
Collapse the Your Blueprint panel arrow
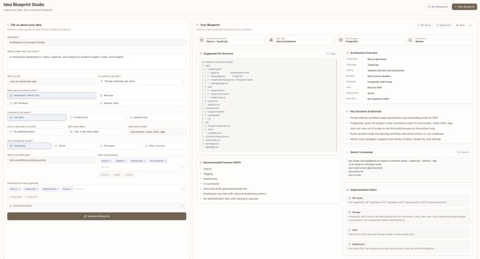(470, 25)
